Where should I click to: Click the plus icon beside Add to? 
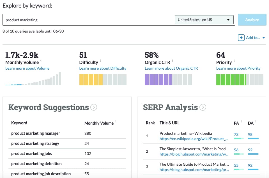tap(241, 38)
